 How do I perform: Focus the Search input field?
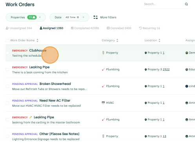coord(164,4)
